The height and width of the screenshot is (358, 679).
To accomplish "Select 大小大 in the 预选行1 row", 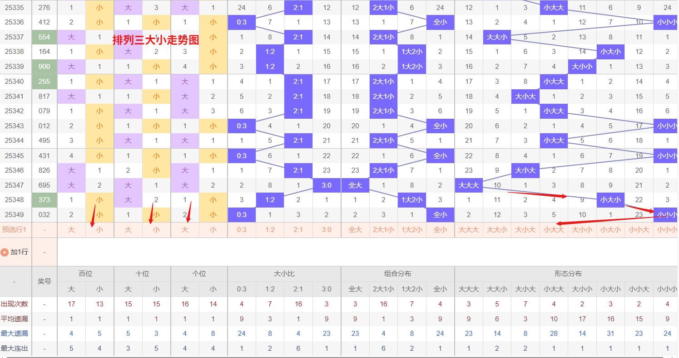I will 525,230.
